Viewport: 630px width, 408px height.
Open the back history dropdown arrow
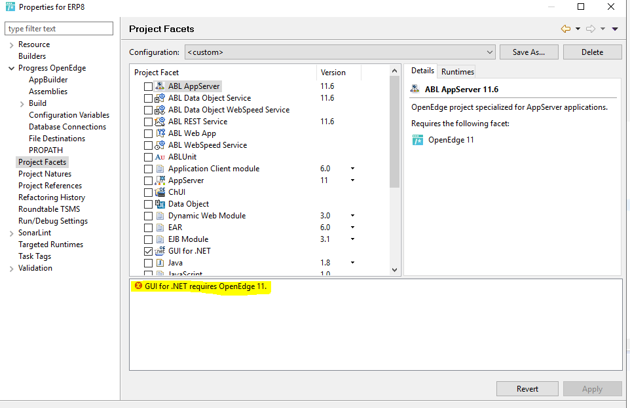pyautogui.click(x=578, y=29)
